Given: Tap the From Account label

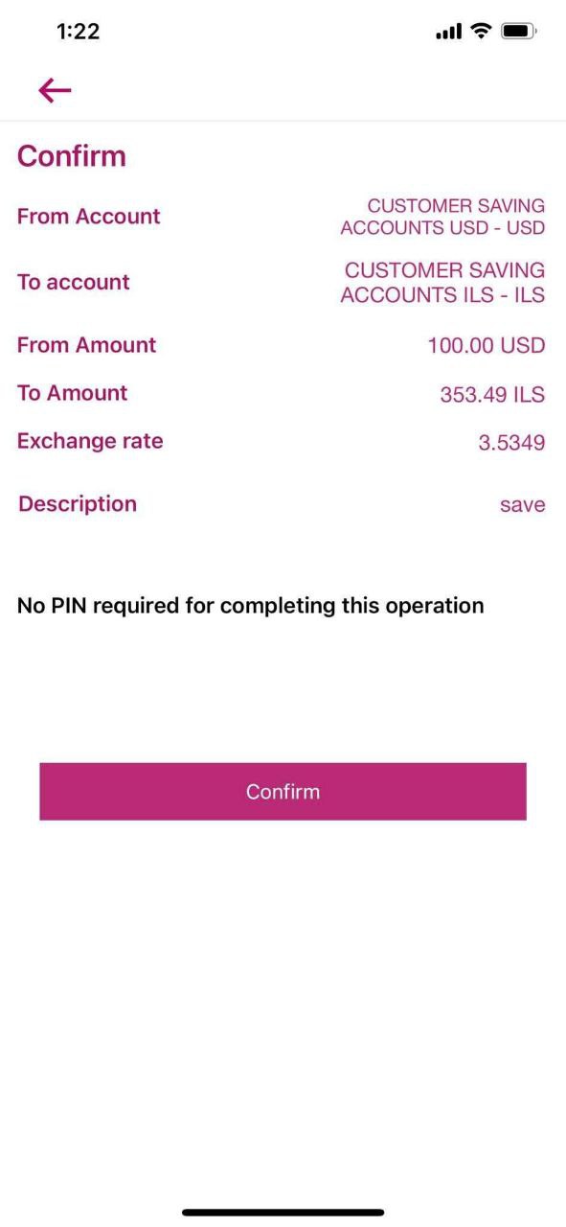Looking at the screenshot, I should [x=89, y=217].
